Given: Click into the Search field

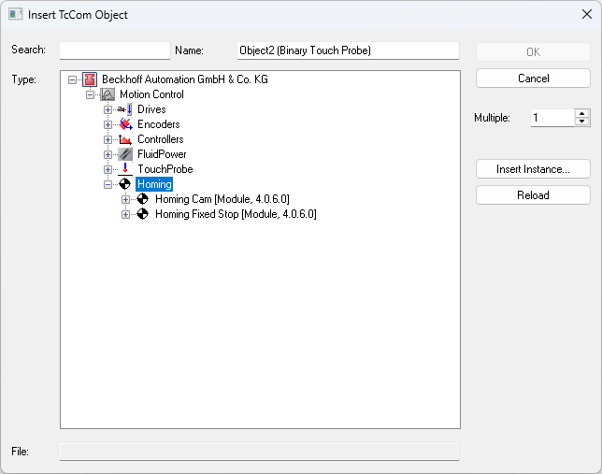Looking at the screenshot, I should pyautogui.click(x=115, y=50).
